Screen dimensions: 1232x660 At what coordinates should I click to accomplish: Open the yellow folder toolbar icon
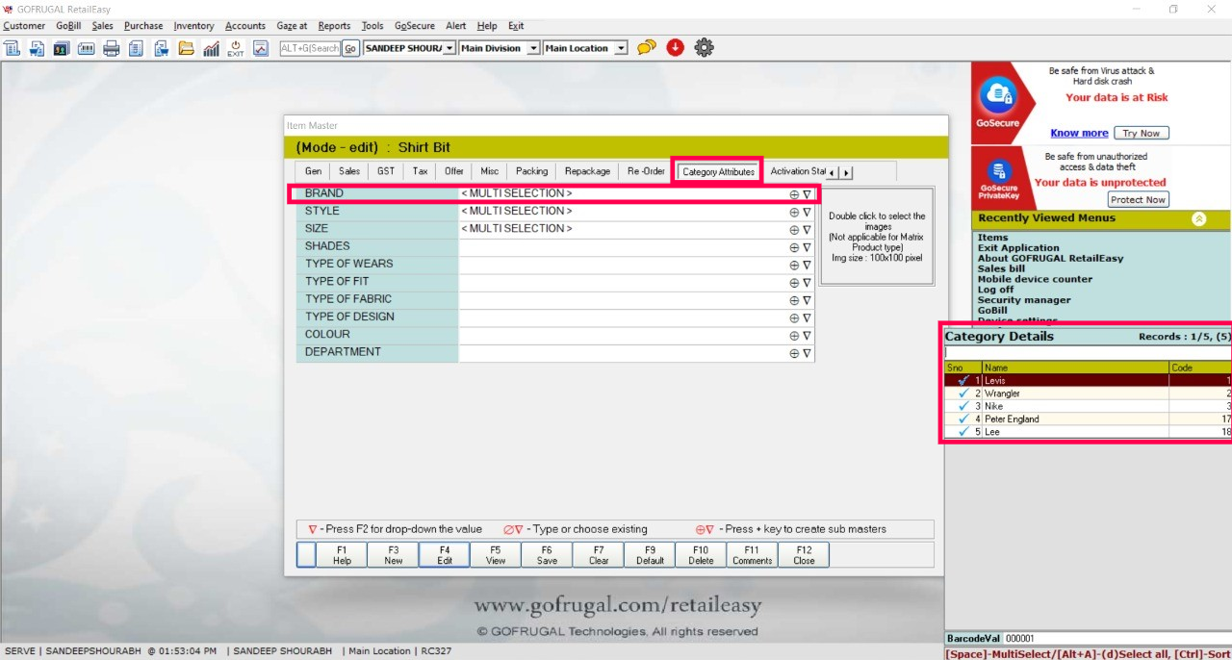click(186, 48)
